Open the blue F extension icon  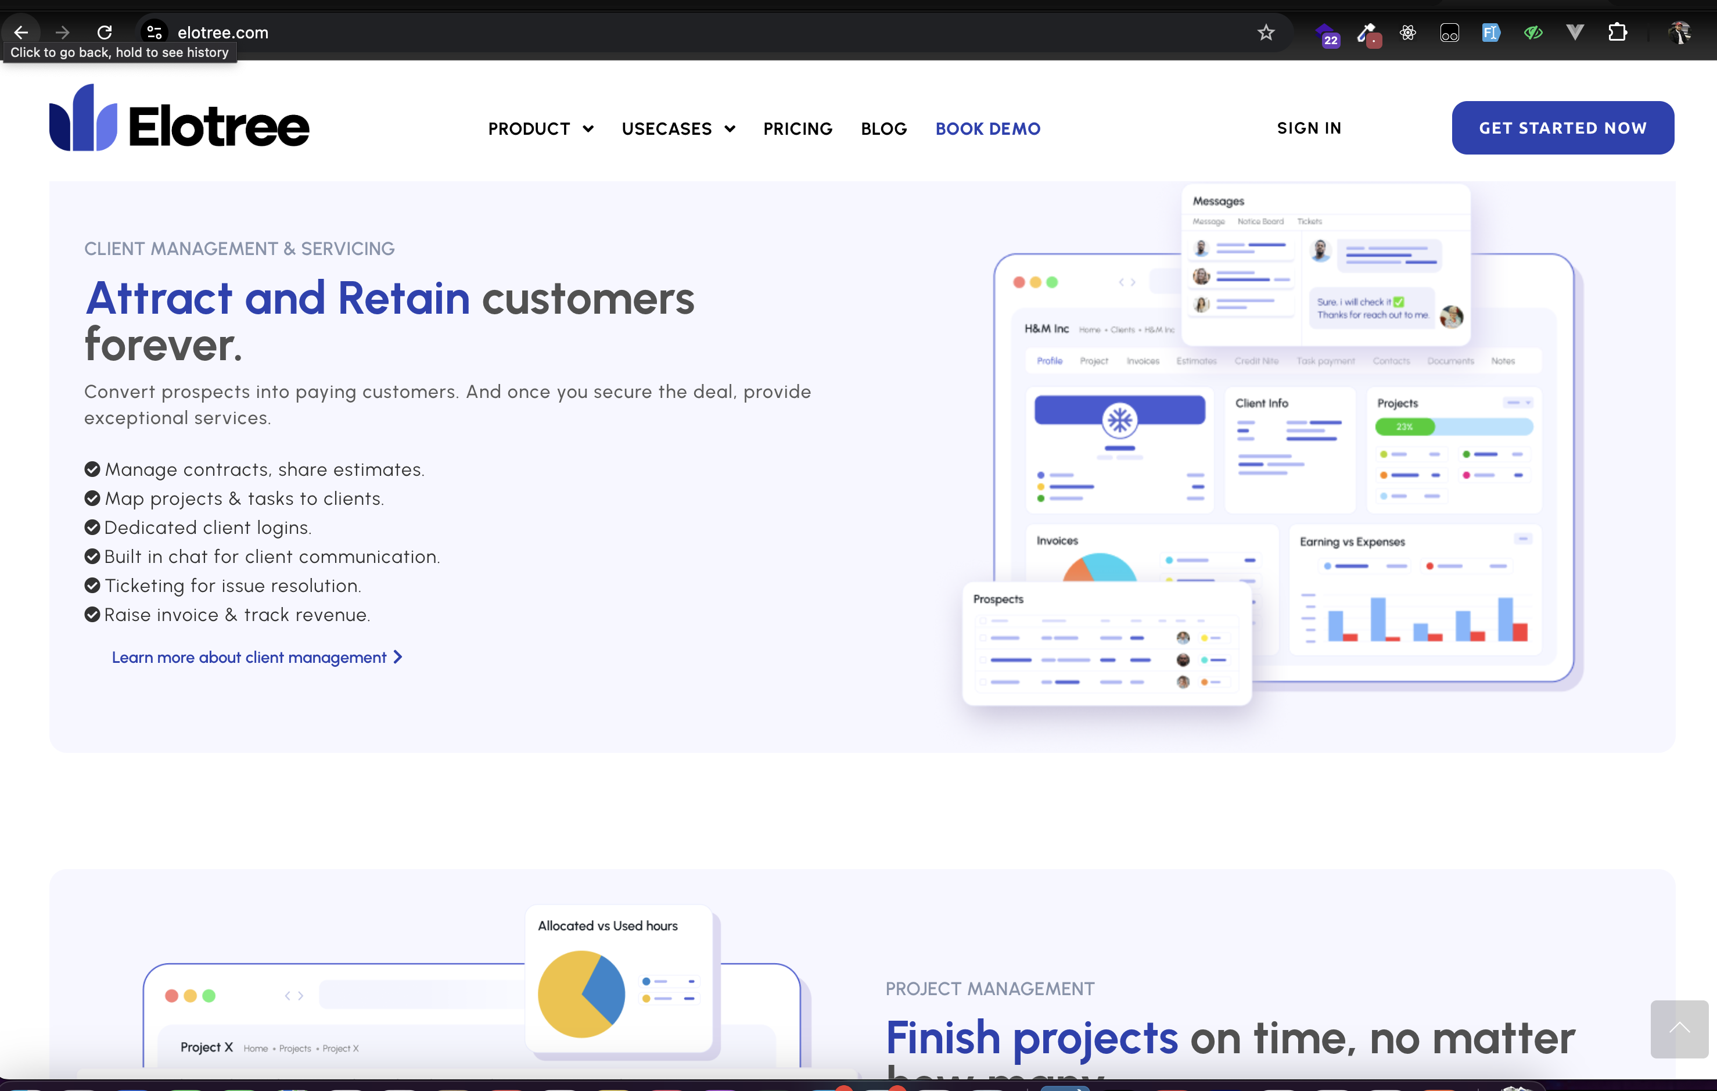coord(1491,32)
